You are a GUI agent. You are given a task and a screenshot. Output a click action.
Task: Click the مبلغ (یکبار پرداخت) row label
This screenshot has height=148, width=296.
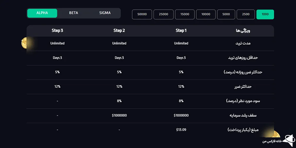243,130
